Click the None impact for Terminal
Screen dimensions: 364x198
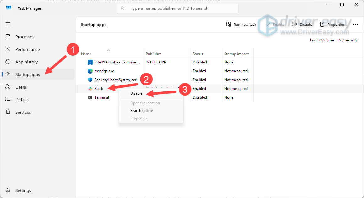229,97
